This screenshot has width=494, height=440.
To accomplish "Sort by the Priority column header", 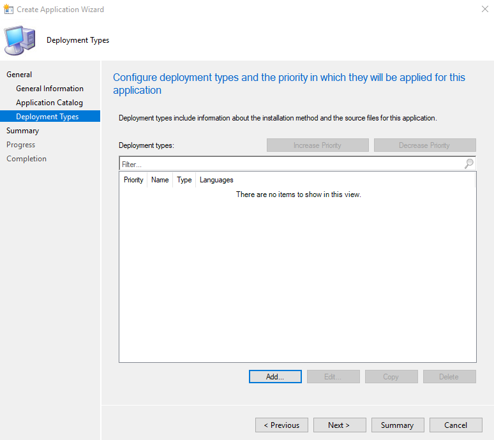I will 133,180.
